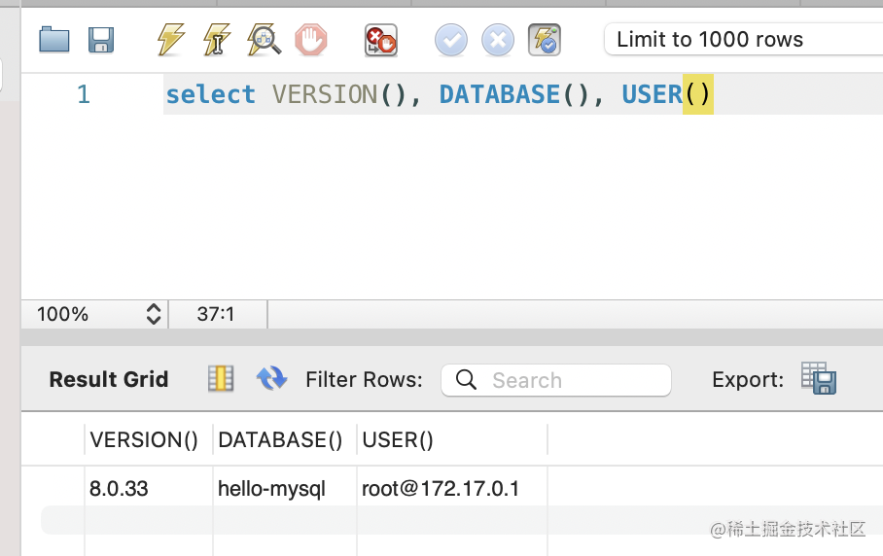Click into SQL editor line 1 text
This screenshot has height=556, width=883.
[x=438, y=94]
